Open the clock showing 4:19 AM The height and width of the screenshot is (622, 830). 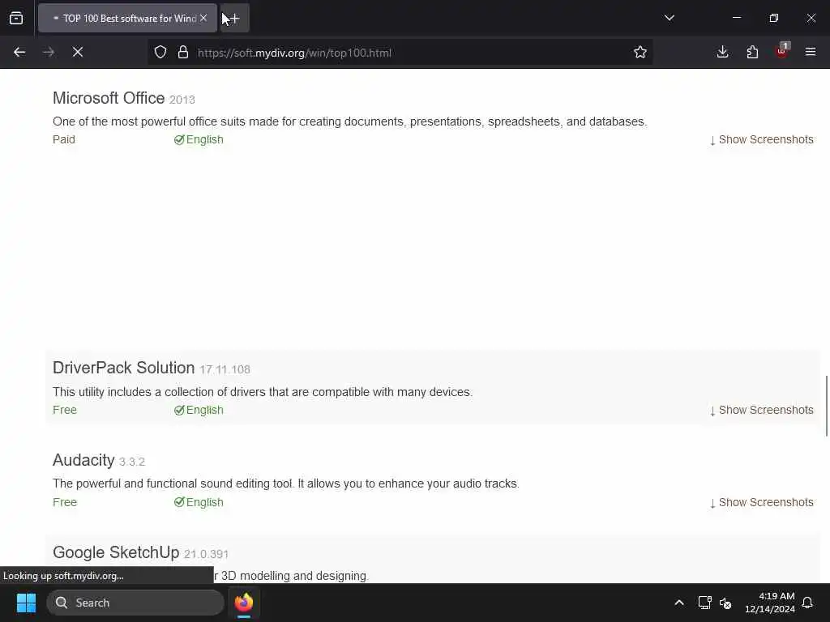click(770, 603)
